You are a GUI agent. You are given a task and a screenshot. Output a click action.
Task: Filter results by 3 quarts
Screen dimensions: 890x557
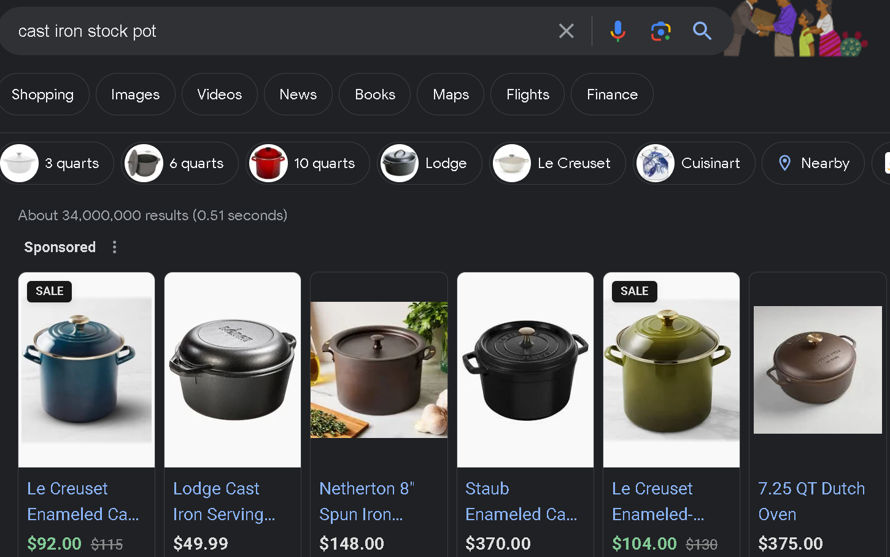[56, 163]
